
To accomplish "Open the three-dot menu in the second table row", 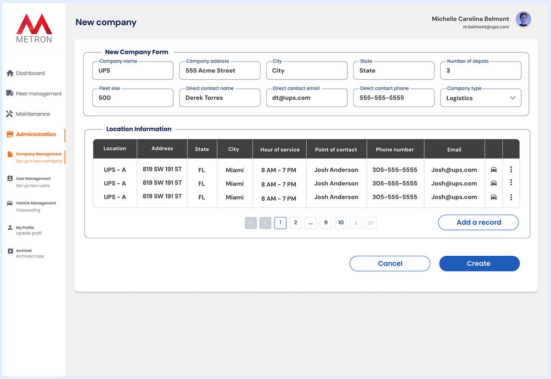I will pyautogui.click(x=511, y=183).
